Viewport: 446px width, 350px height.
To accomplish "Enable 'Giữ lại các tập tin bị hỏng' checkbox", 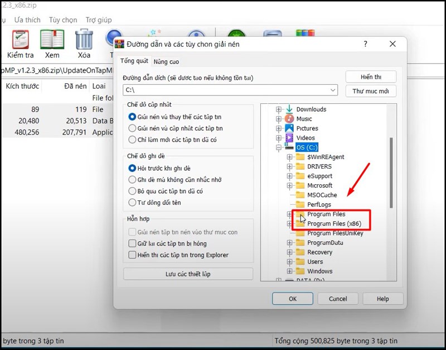I will tap(133, 243).
